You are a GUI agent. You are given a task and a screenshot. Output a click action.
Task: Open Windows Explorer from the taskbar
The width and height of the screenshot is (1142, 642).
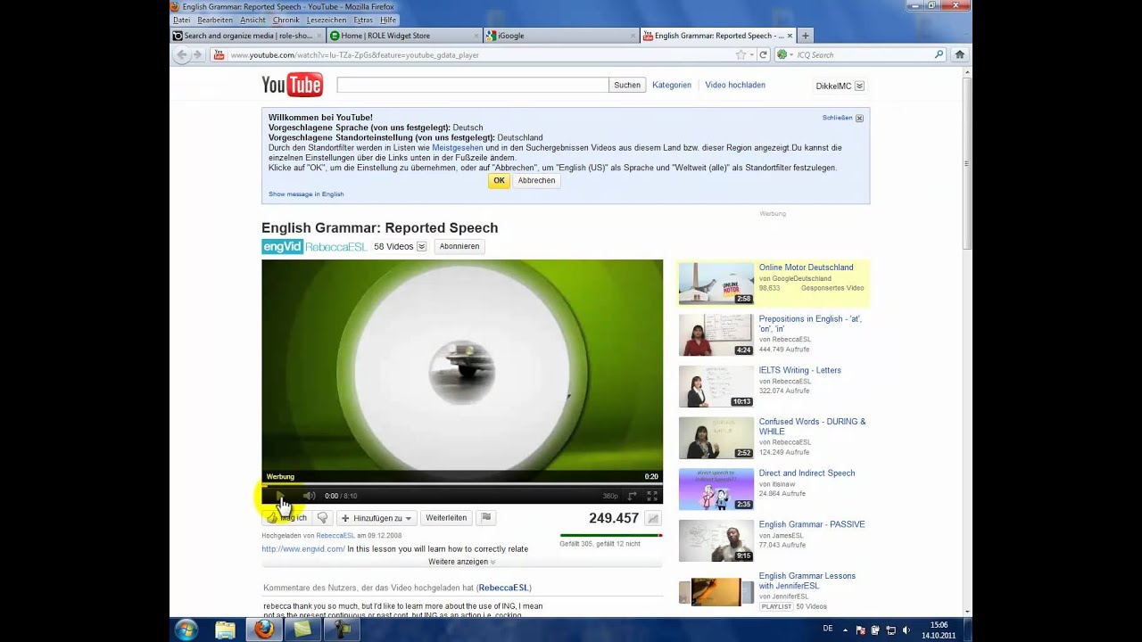(226, 630)
